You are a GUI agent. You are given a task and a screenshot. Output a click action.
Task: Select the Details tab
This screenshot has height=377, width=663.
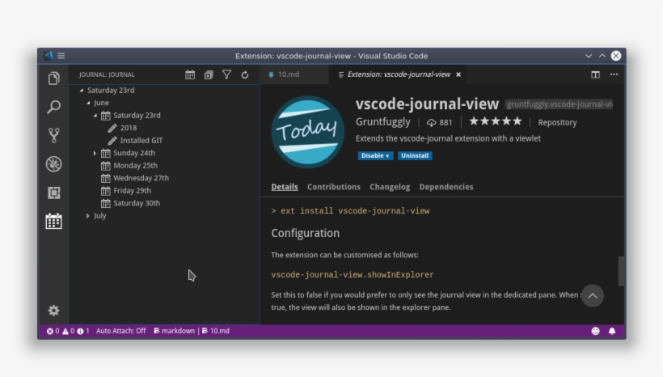[285, 187]
